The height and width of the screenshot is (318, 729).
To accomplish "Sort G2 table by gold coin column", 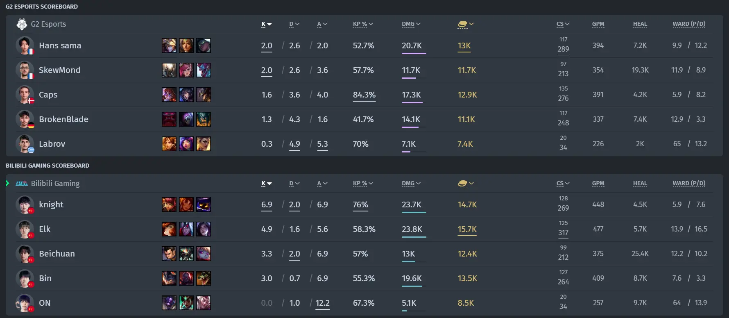I will click(466, 24).
